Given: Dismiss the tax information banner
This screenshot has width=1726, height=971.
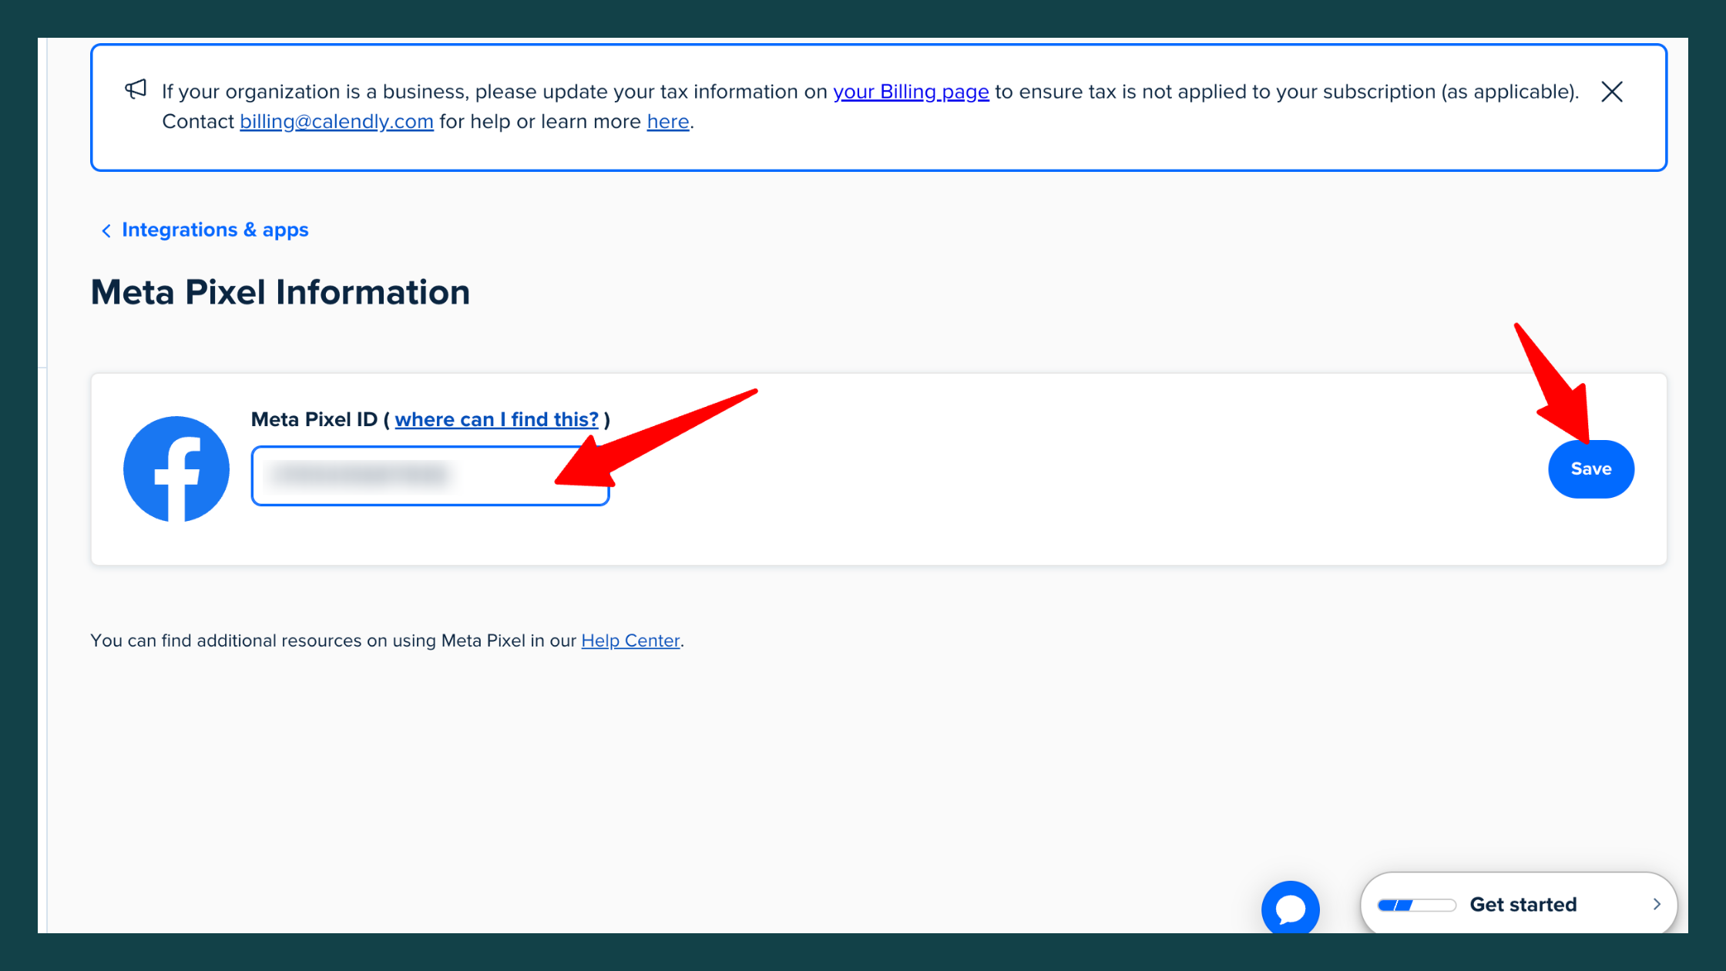Looking at the screenshot, I should pyautogui.click(x=1611, y=92).
